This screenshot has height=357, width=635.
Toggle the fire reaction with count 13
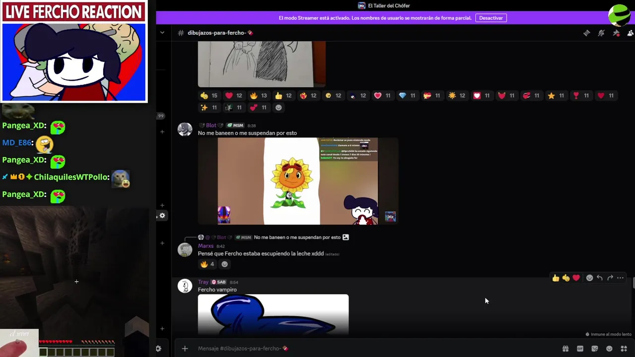tap(258, 96)
